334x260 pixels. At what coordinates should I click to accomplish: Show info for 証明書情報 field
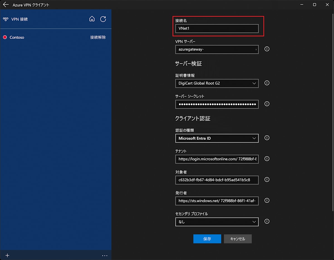(267, 83)
